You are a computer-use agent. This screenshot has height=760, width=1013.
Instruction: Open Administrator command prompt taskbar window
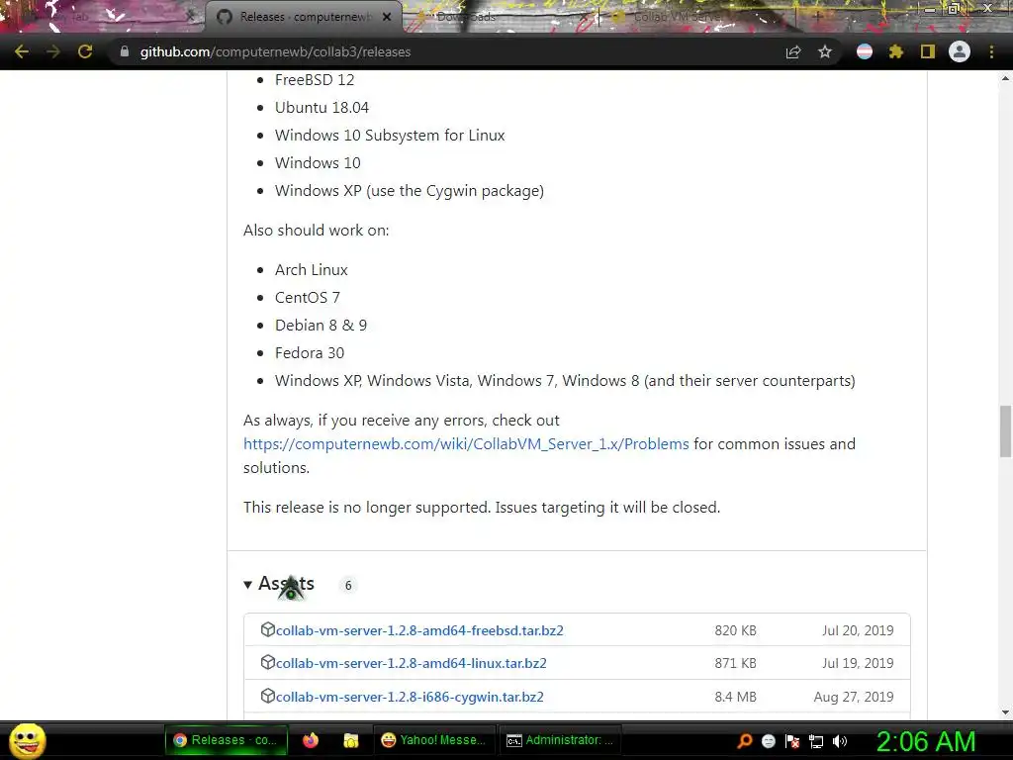560,740
